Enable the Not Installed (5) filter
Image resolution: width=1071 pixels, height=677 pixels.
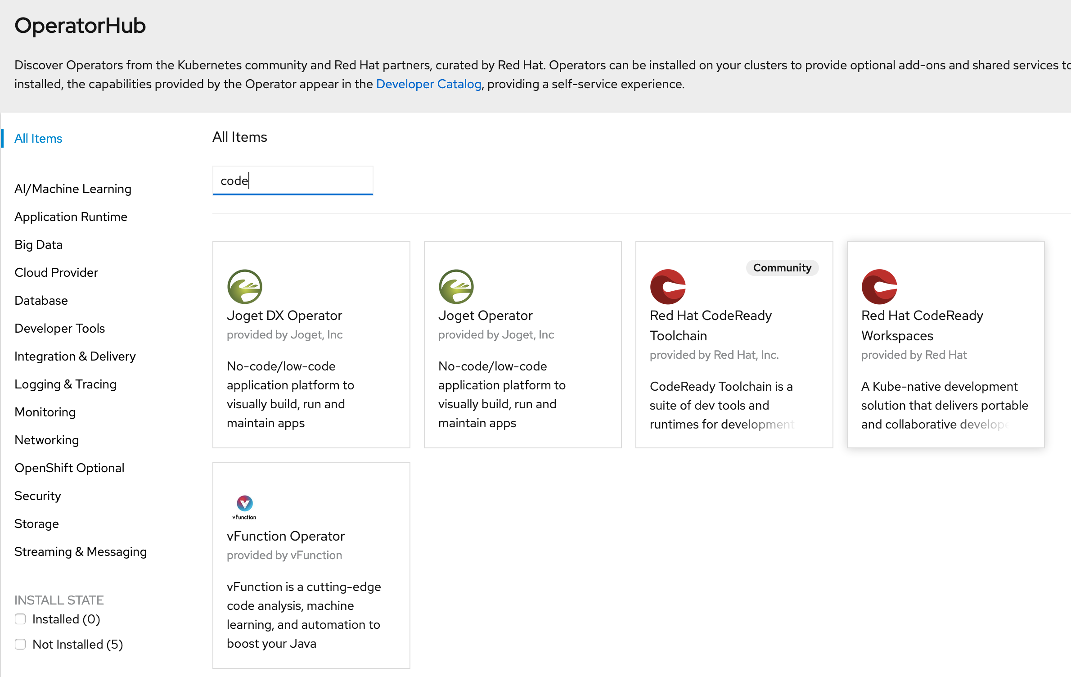pyautogui.click(x=19, y=643)
